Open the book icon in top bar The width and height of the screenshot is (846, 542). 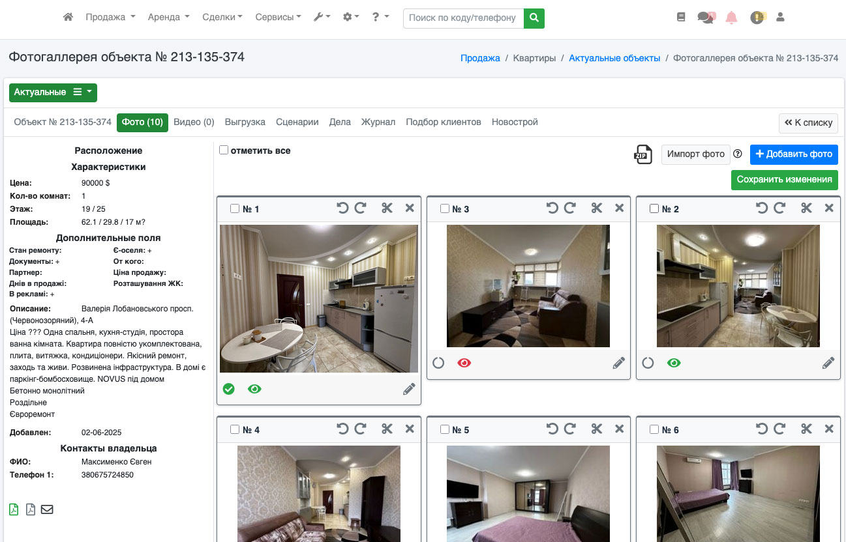pos(681,18)
